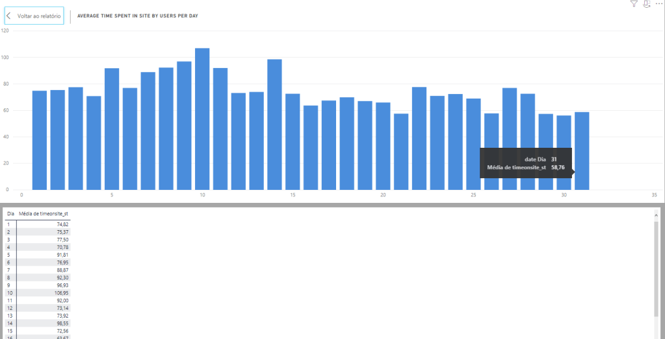Click the first bar for day 1
This screenshot has width=665, height=339.
(40, 139)
